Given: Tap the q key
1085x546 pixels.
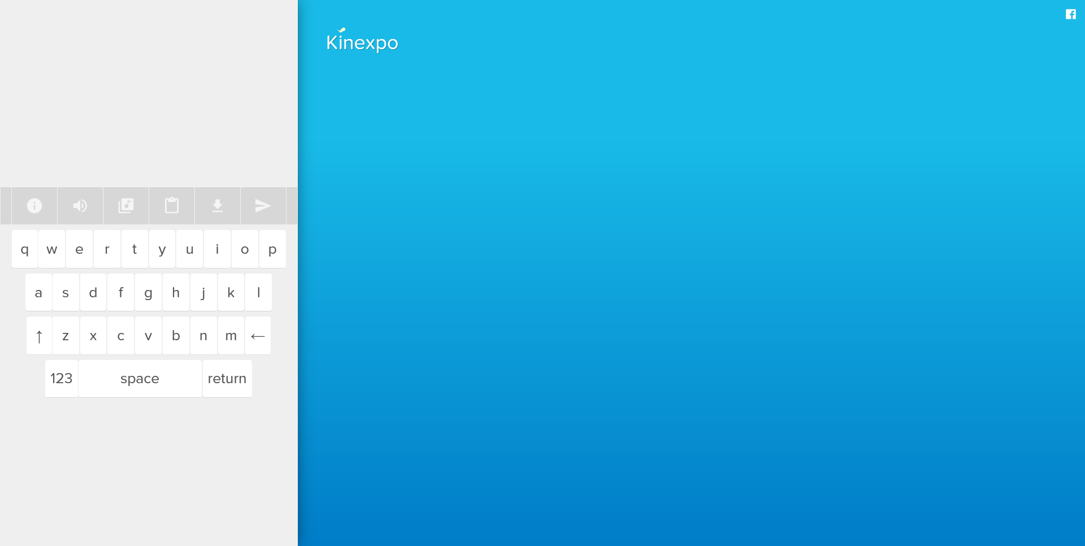Looking at the screenshot, I should pyautogui.click(x=25, y=249).
